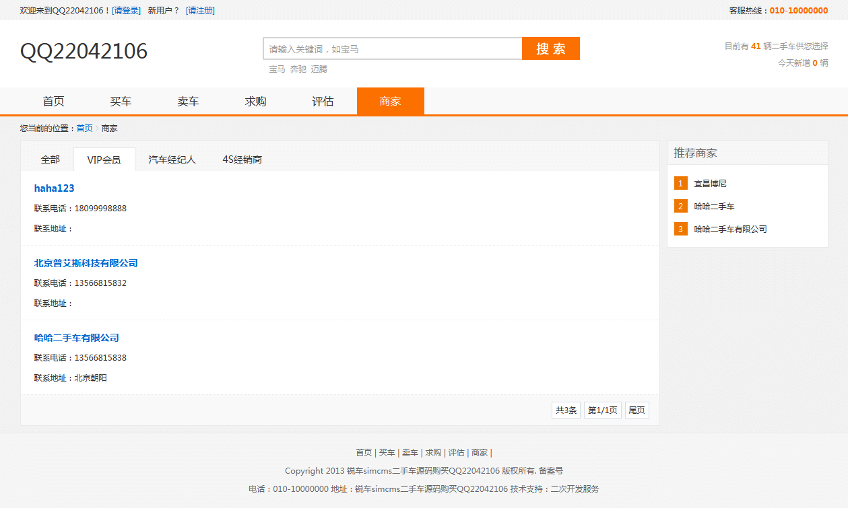Go to 首页 in main navigation bar
The height and width of the screenshot is (508, 848).
tap(54, 102)
